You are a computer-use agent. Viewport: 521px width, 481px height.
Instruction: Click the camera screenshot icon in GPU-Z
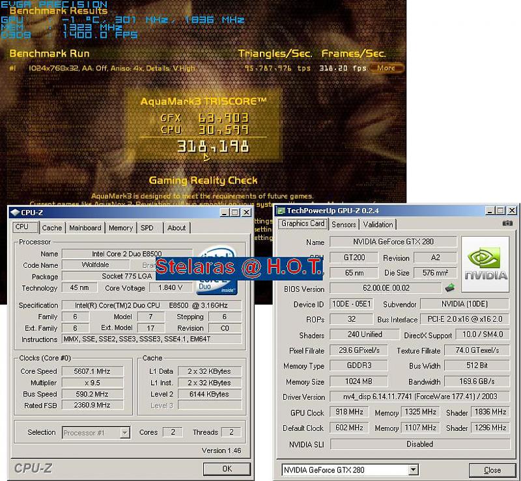(x=507, y=224)
